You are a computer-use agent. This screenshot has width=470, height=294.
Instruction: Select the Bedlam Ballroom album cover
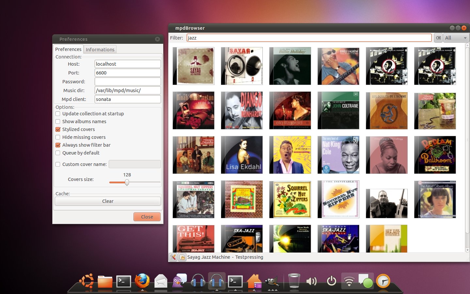[x=435, y=155]
